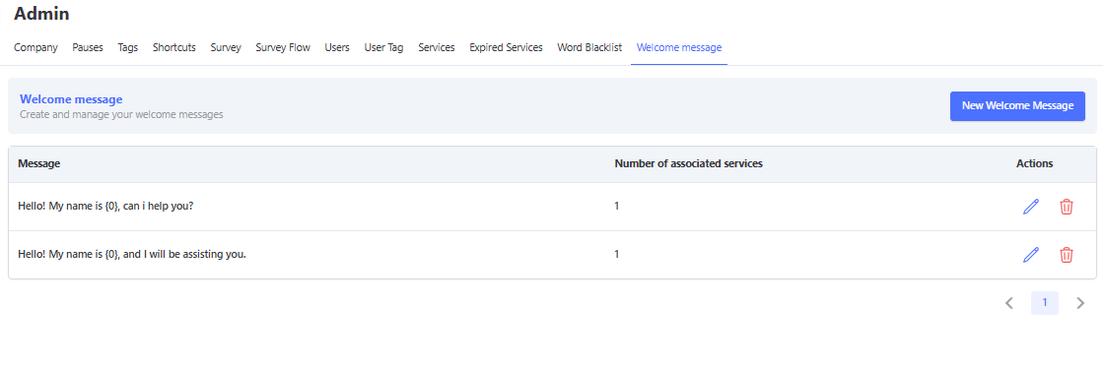Open the Company tab
This screenshot has height=368, width=1103.
[35, 48]
